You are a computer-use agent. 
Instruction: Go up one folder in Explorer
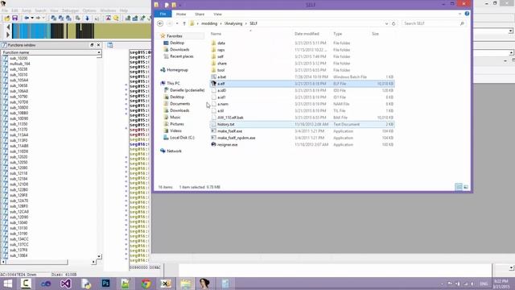(184, 23)
